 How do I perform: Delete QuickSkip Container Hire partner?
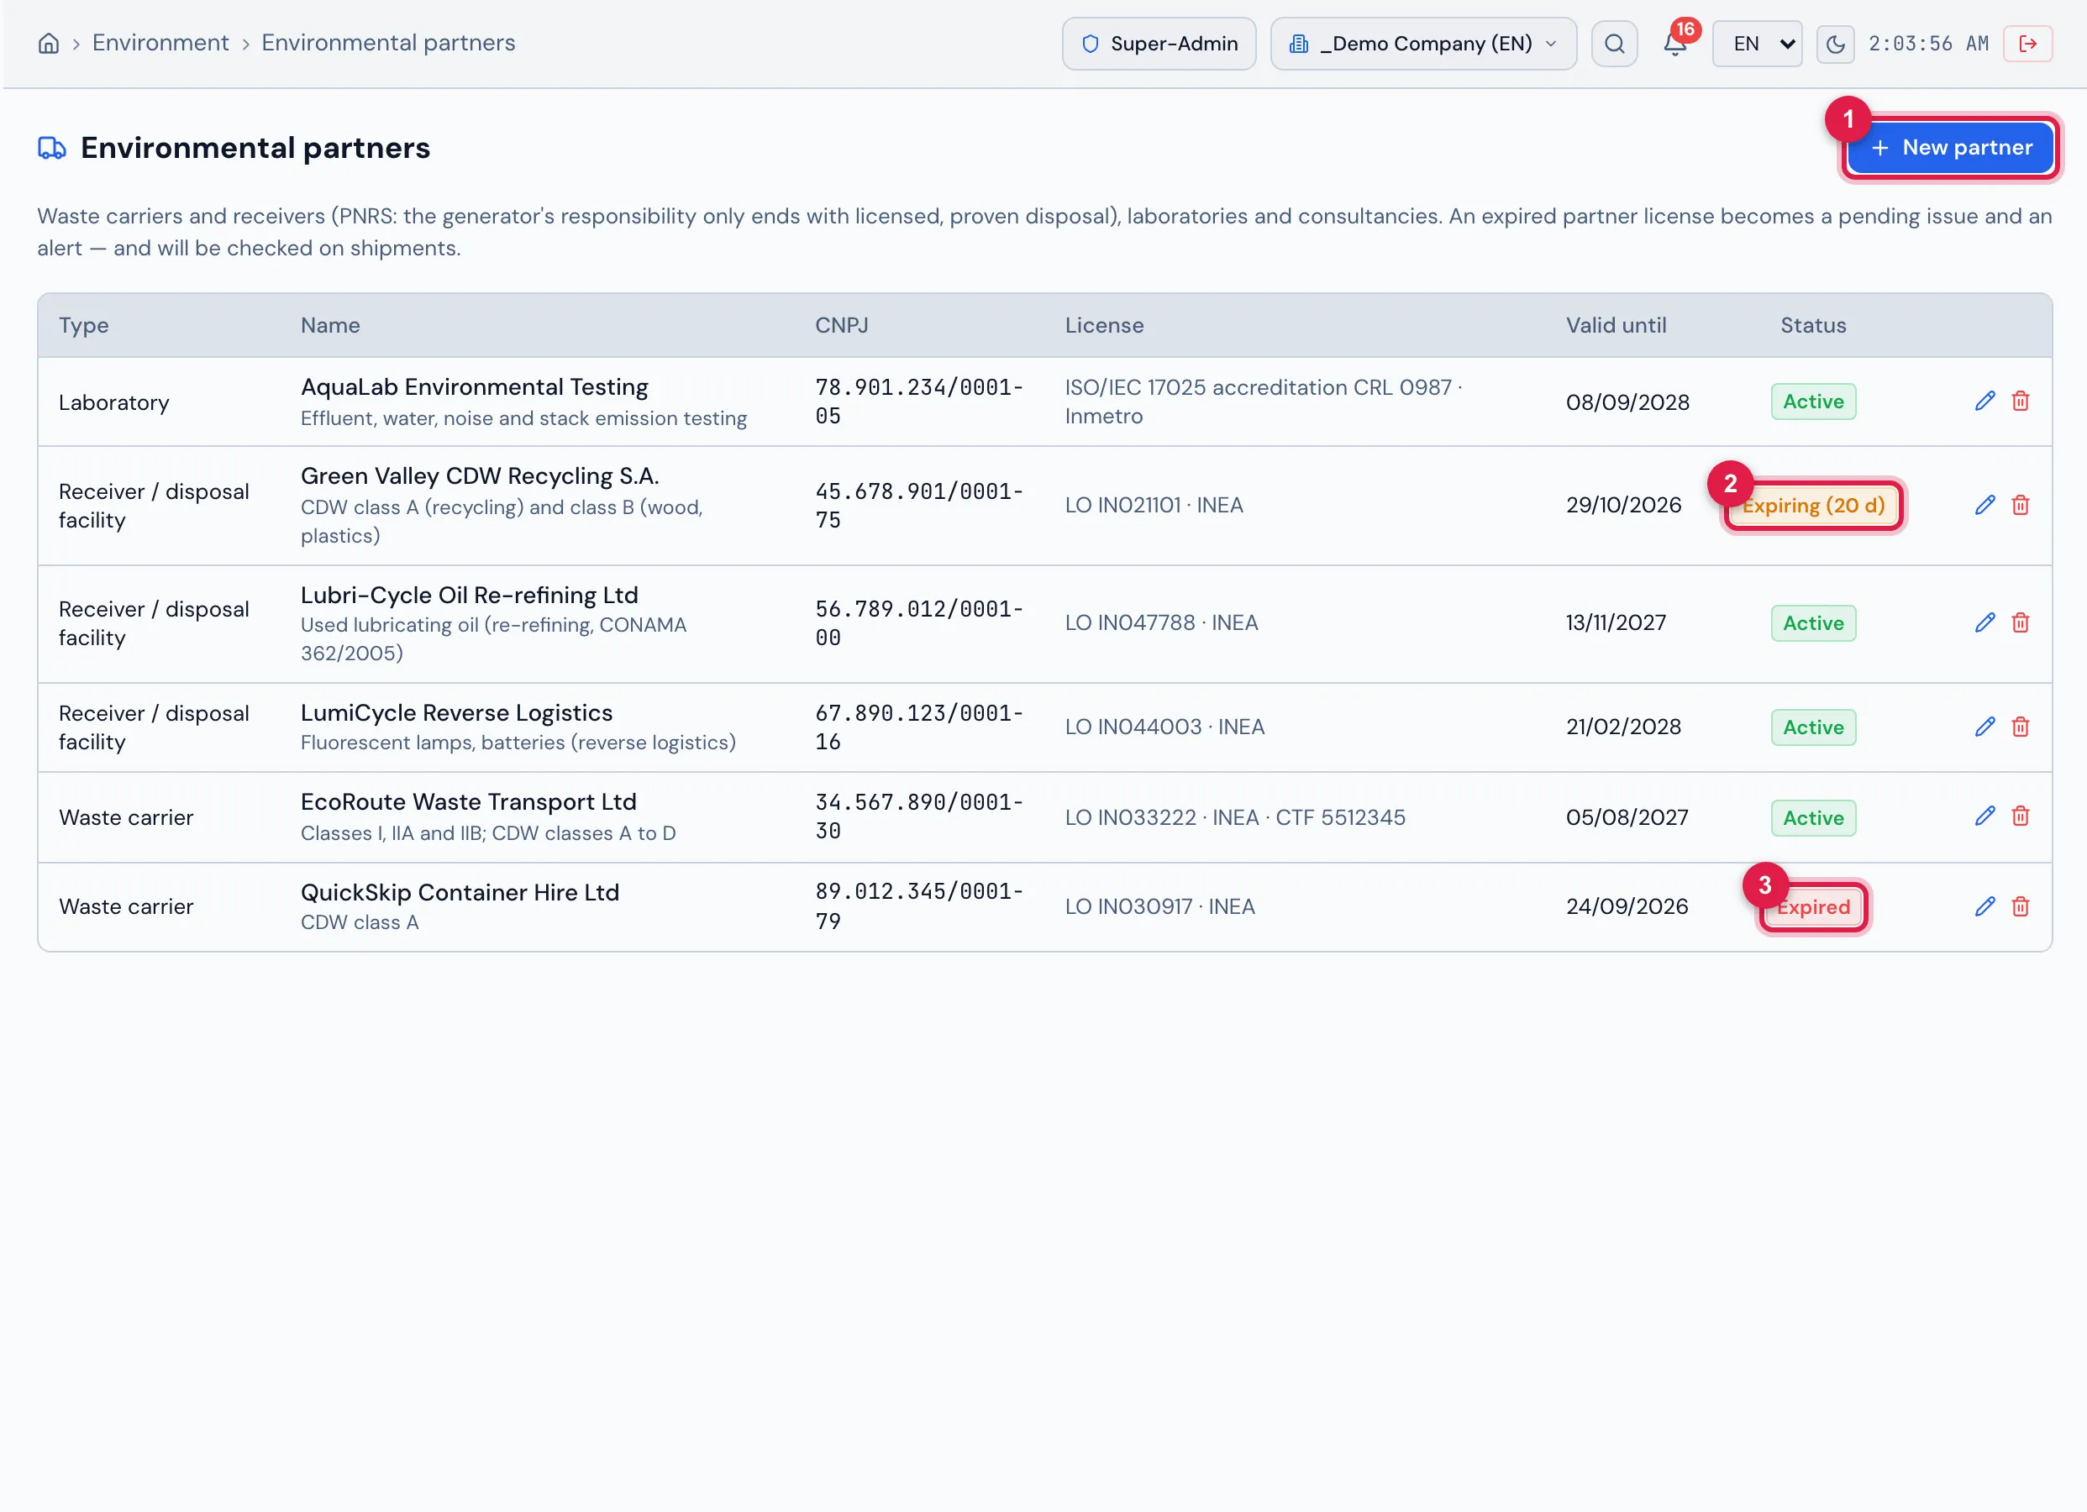(2020, 906)
